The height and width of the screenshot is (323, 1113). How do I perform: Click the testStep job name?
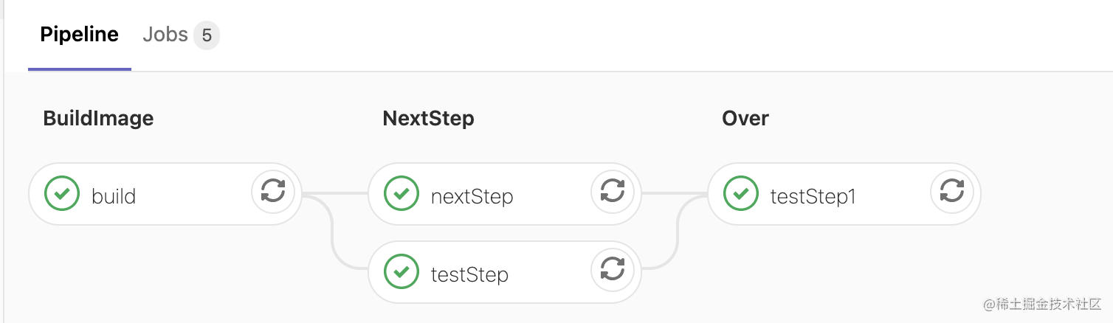pyautogui.click(x=469, y=275)
